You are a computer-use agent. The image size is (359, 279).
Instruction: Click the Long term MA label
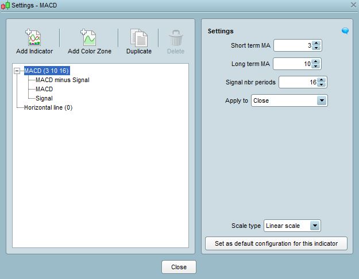[x=250, y=64]
